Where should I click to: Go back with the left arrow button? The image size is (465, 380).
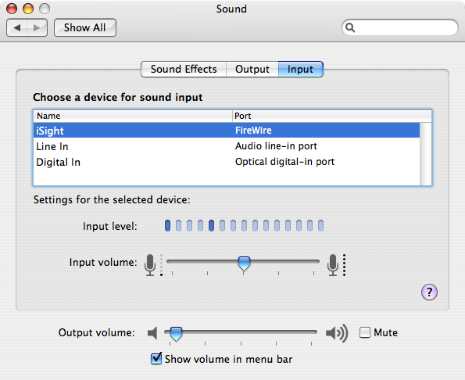(x=17, y=28)
